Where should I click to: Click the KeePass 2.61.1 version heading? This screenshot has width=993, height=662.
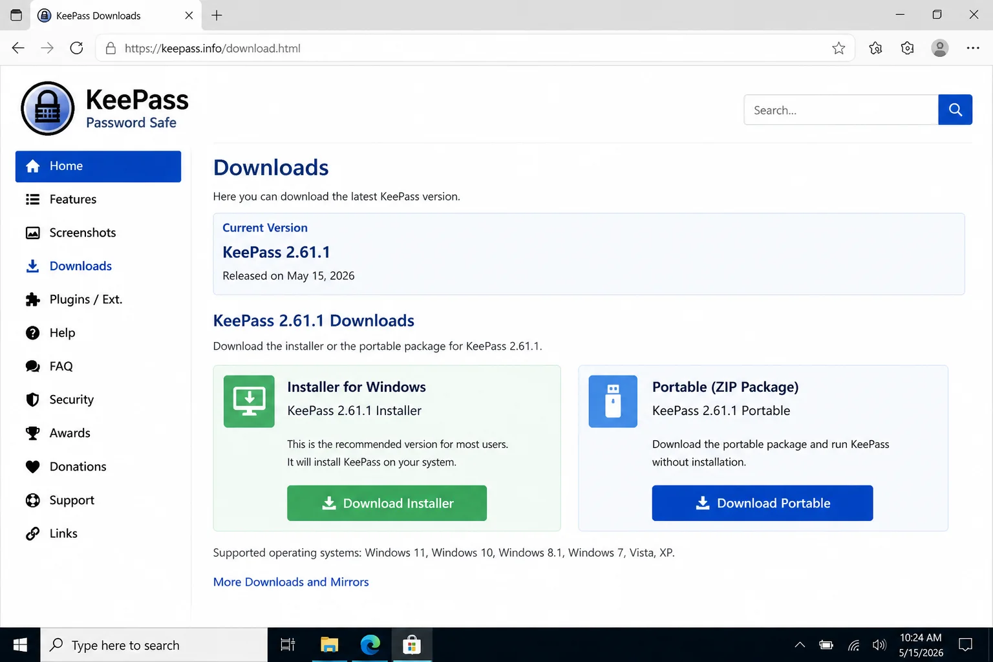point(276,252)
